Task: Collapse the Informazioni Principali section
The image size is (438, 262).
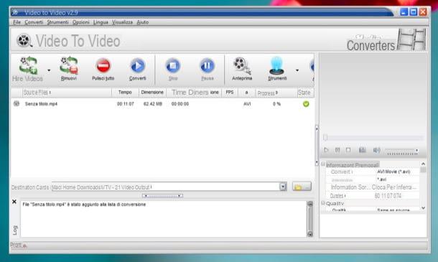Action: (x=323, y=164)
